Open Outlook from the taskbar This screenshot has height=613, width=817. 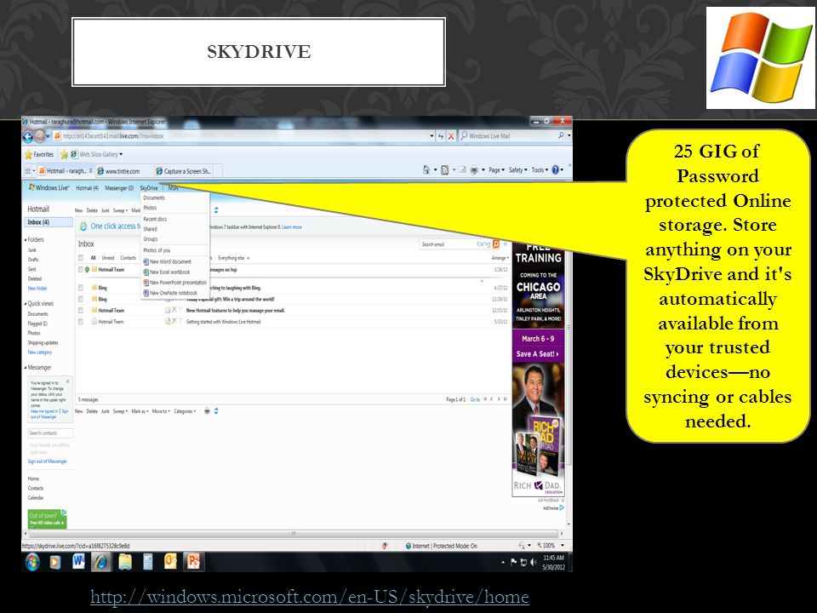coord(170,562)
